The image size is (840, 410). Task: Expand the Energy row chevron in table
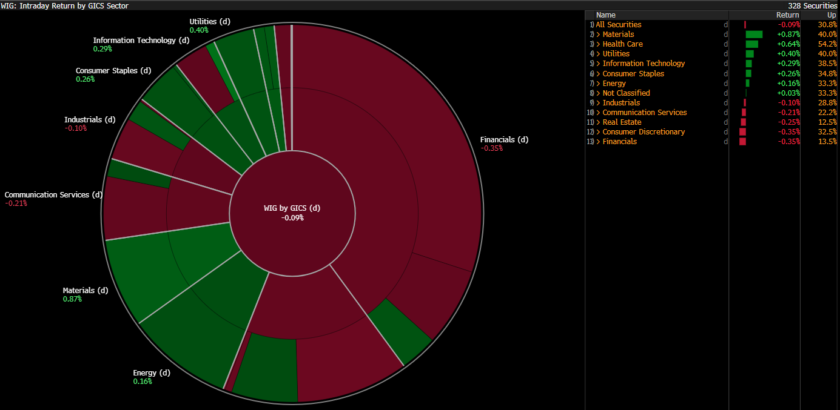[598, 84]
